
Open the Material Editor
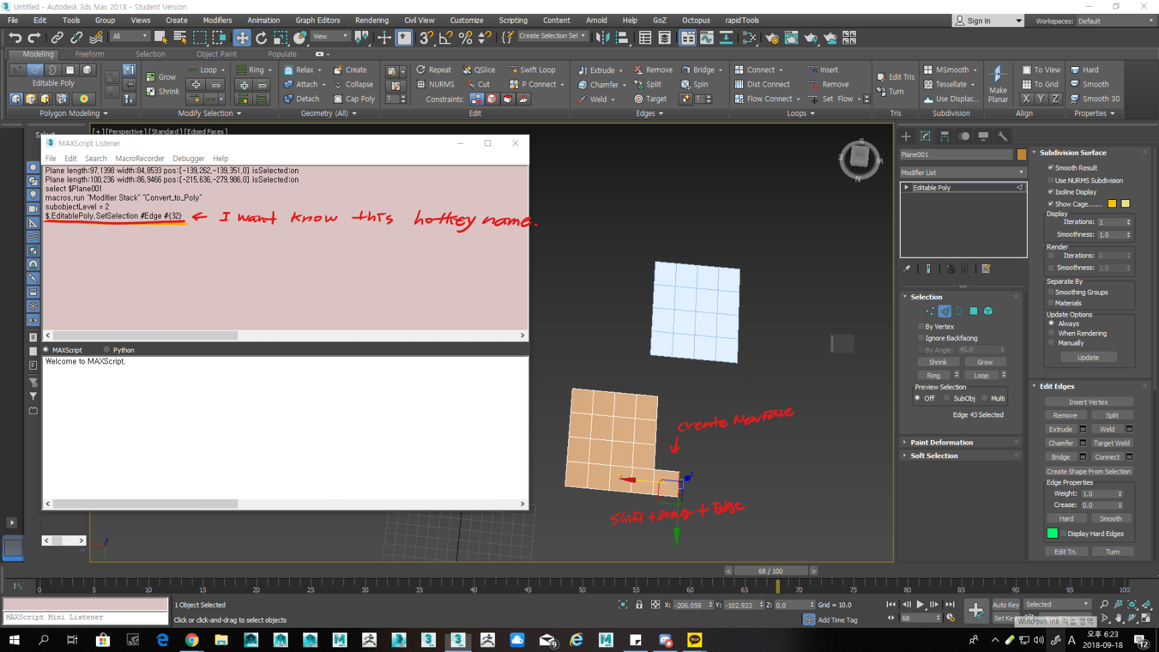coord(749,38)
